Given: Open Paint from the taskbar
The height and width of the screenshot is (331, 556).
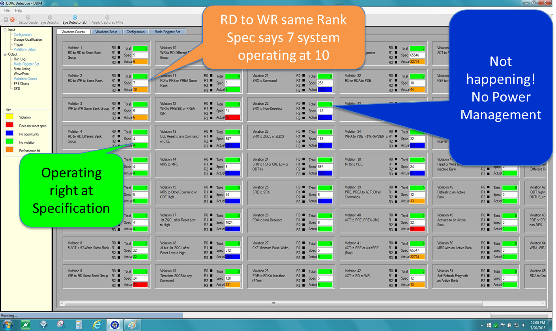Looking at the screenshot, I should (x=133, y=325).
